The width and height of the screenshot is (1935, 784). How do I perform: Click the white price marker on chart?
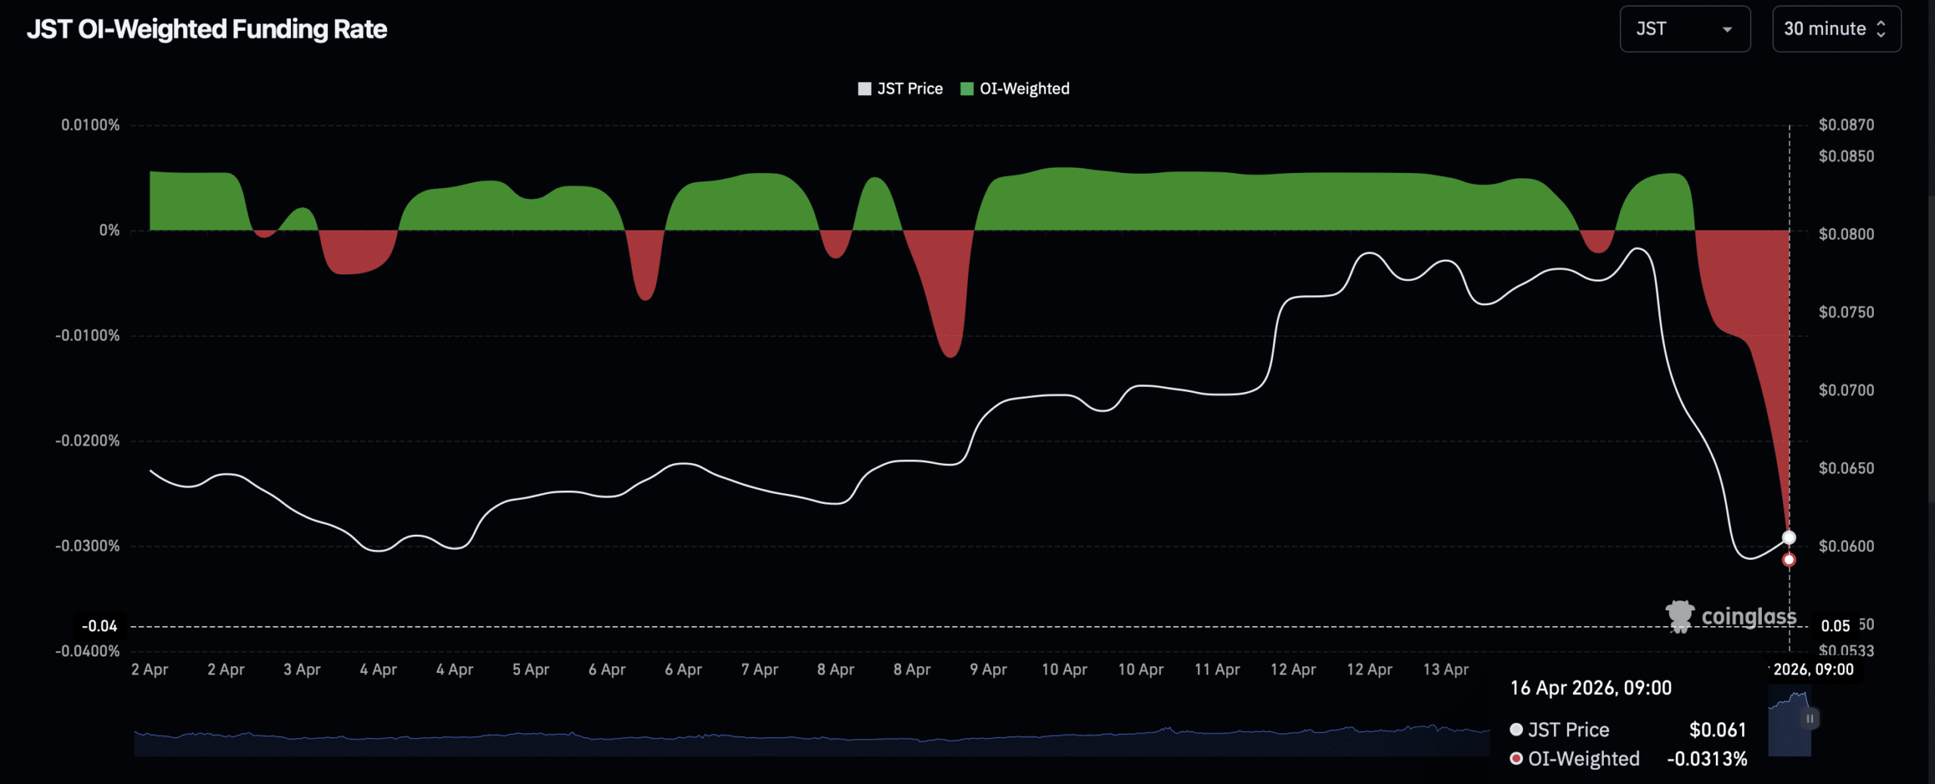click(1788, 538)
